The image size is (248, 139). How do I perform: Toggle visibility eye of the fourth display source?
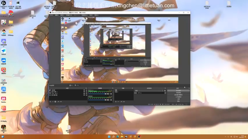84,95
